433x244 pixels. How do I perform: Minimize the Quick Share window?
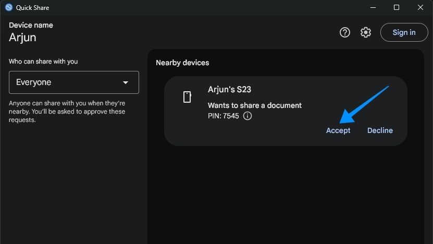point(373,7)
